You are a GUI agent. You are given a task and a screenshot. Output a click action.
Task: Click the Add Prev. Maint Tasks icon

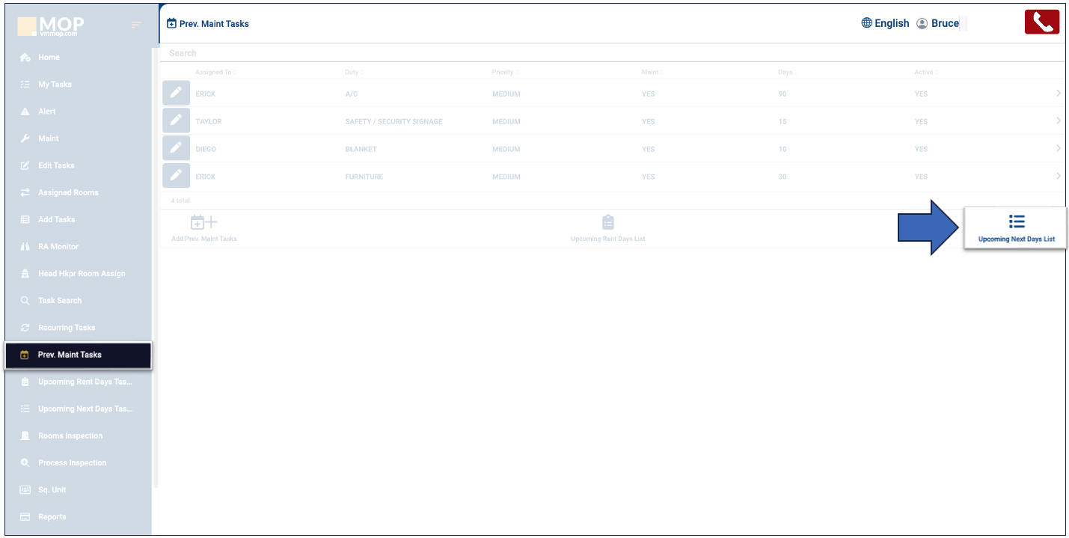203,222
